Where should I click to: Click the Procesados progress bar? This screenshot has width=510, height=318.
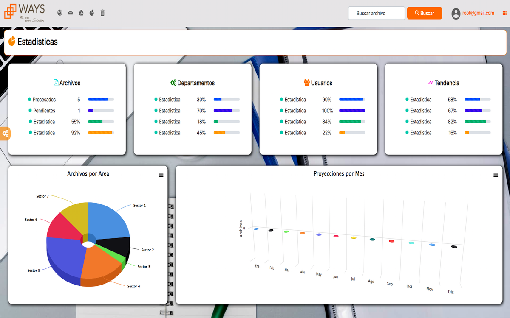(x=101, y=100)
